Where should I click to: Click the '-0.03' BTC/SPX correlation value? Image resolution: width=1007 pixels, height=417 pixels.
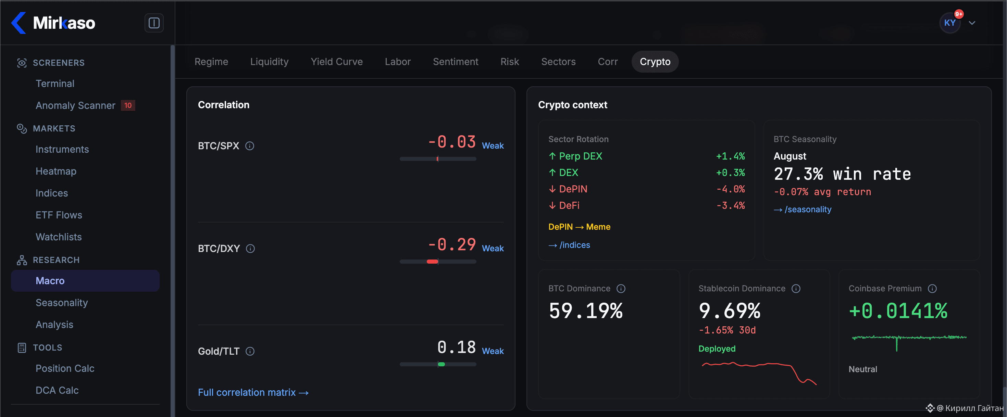pyautogui.click(x=452, y=142)
